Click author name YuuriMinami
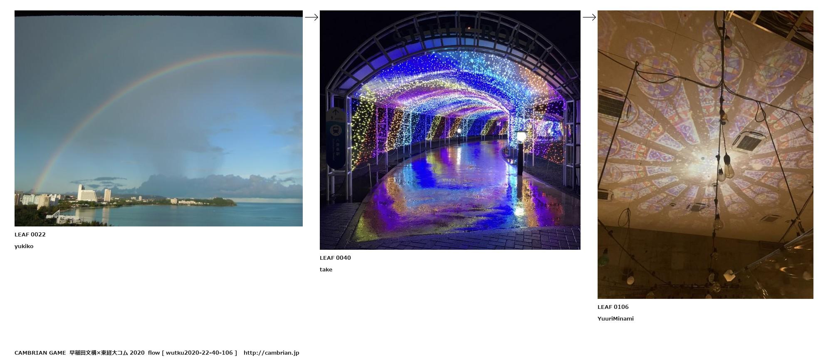Viewport: 828px width, 363px height. pyautogui.click(x=615, y=318)
